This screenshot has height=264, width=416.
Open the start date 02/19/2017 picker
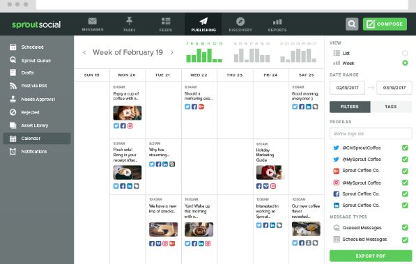[347, 88]
